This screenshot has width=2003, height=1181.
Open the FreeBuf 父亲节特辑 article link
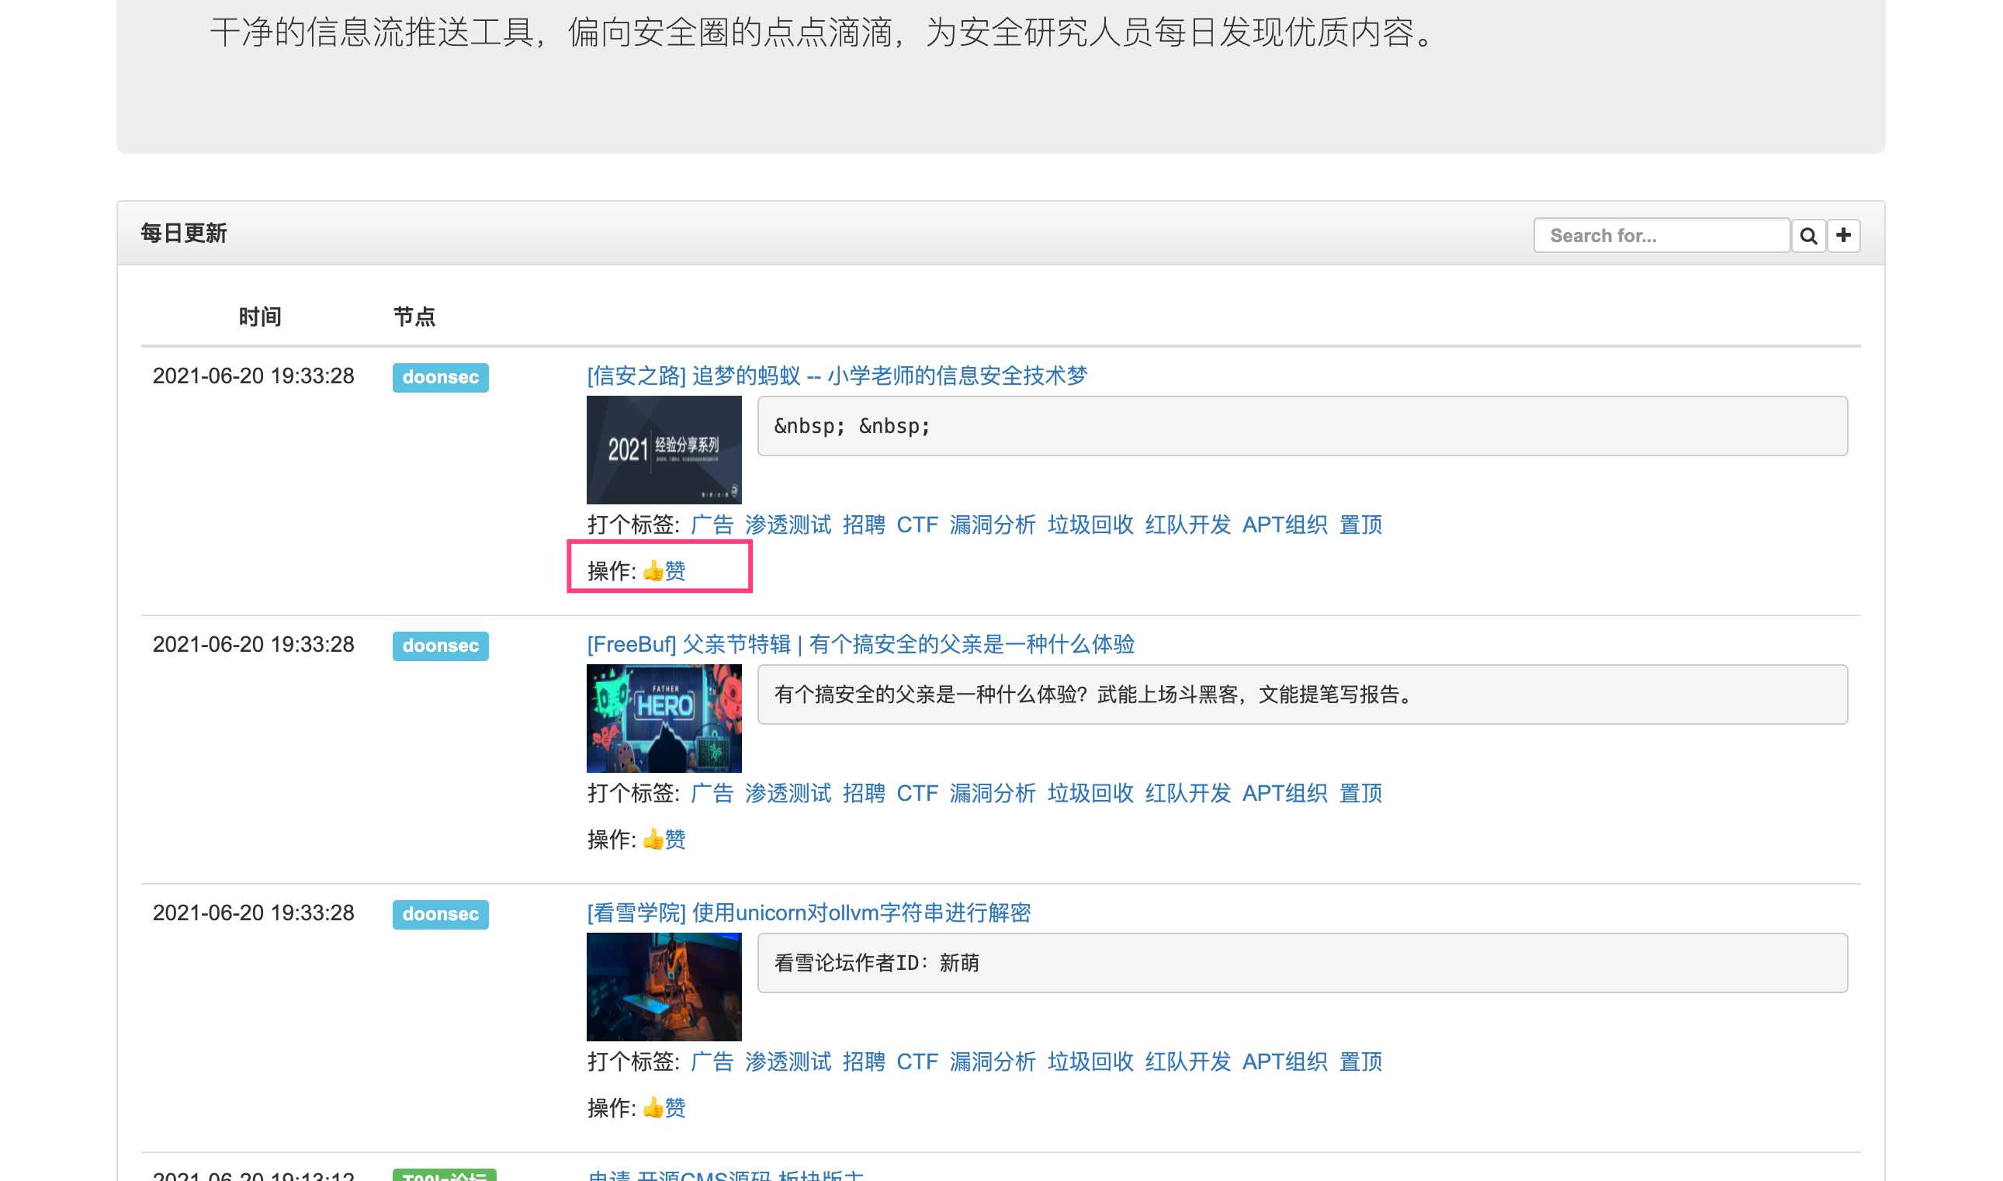[860, 644]
